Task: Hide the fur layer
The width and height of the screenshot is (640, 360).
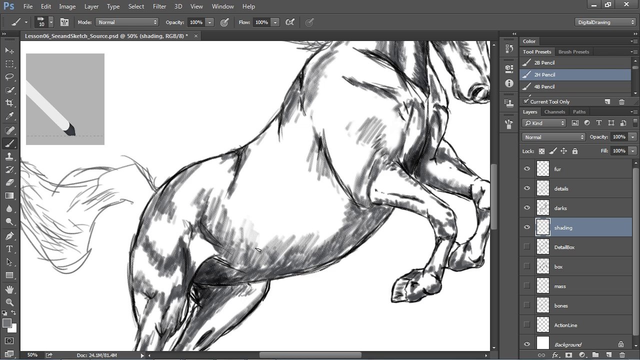Action: pos(526,169)
